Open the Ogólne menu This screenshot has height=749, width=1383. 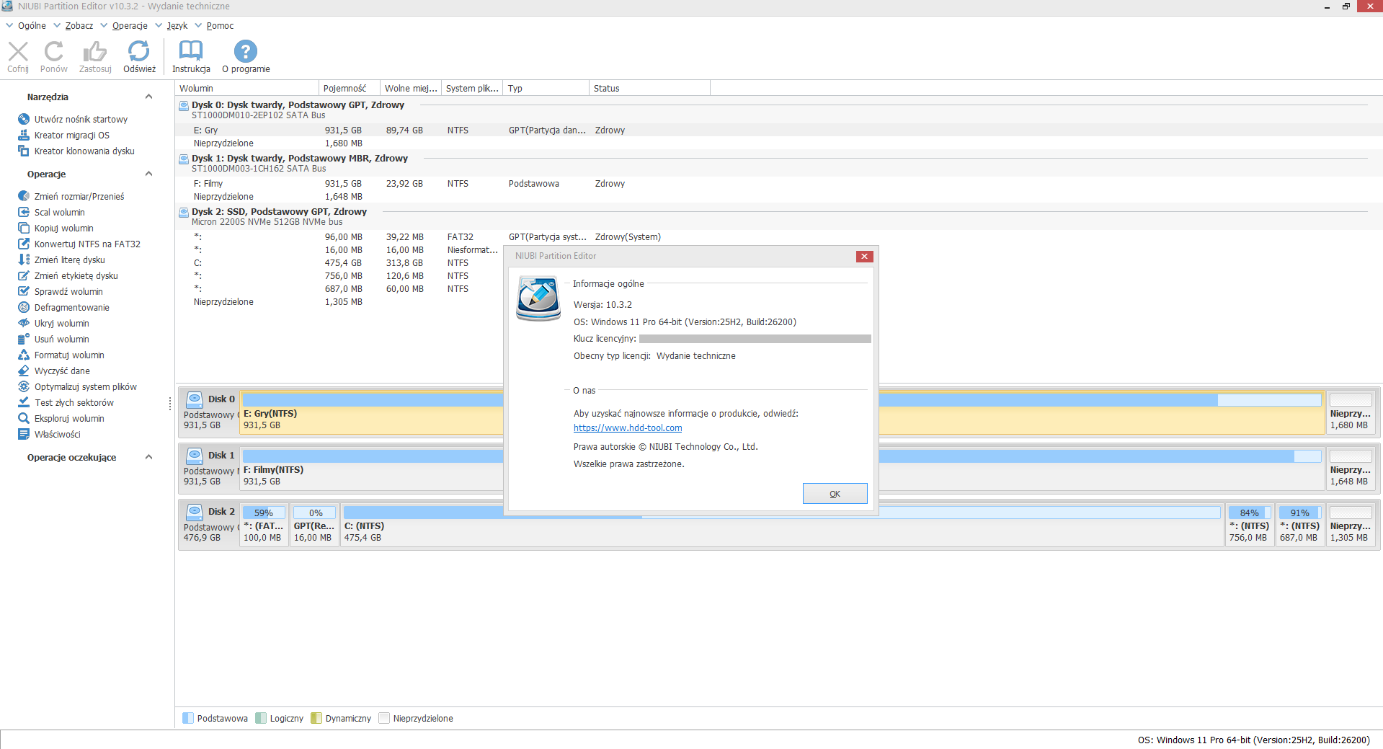[x=32, y=26]
